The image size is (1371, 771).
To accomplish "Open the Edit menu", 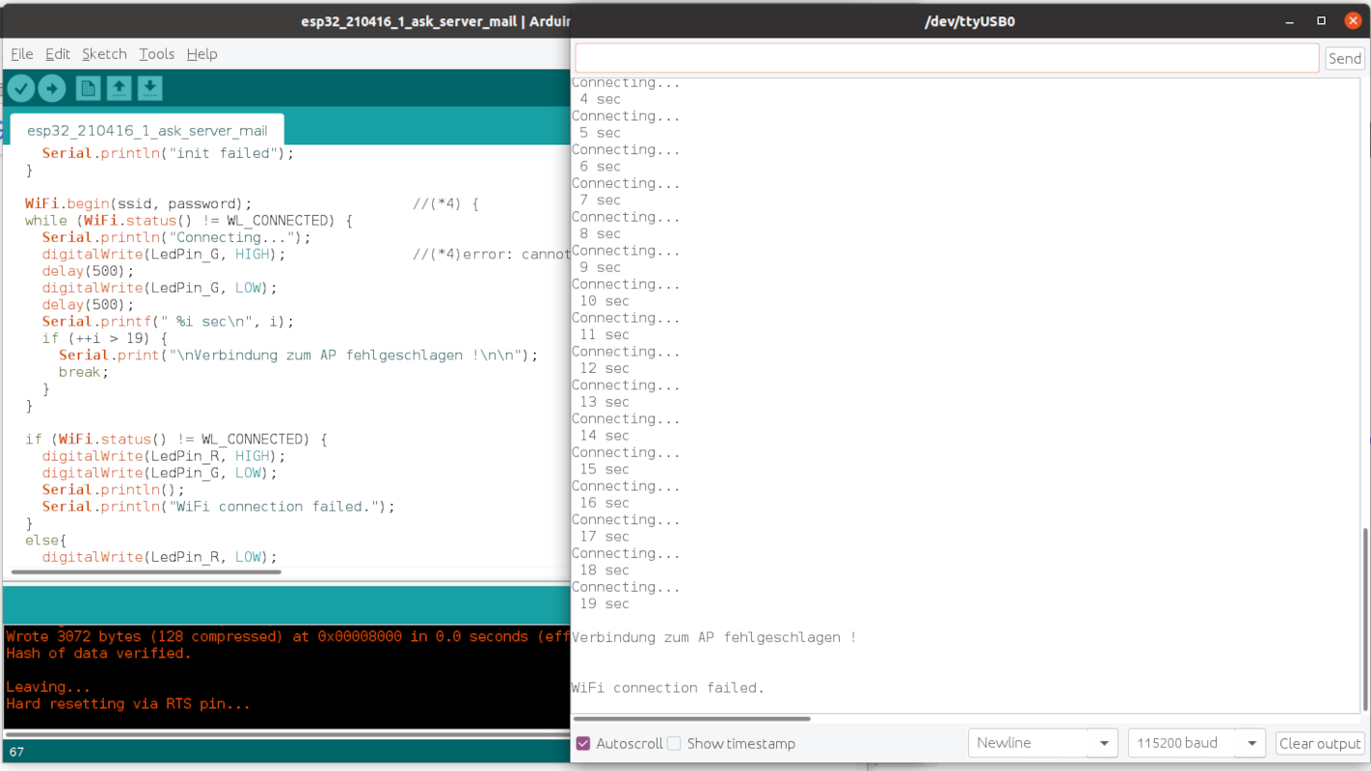I will click(x=58, y=54).
